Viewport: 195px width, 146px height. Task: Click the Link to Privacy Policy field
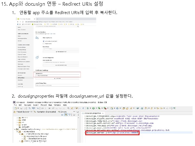click(x=57, y=85)
